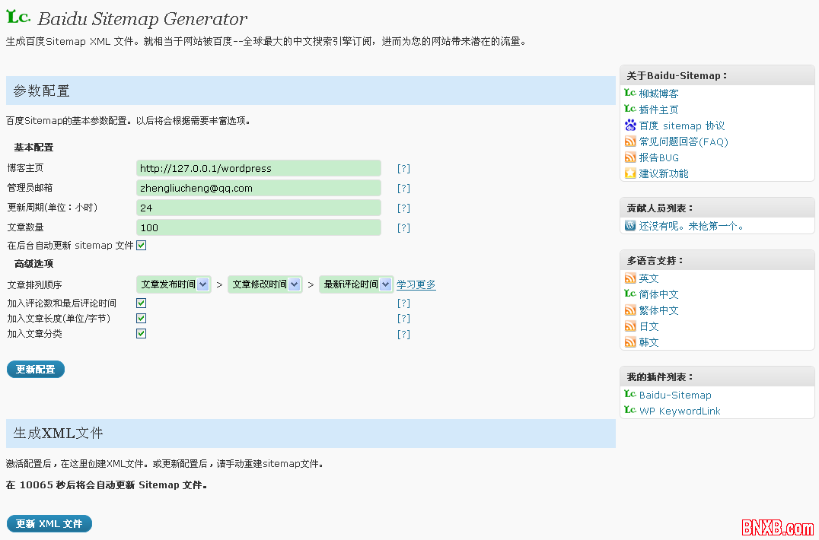Click the [?] help link for 管理员邮箱

click(403, 189)
